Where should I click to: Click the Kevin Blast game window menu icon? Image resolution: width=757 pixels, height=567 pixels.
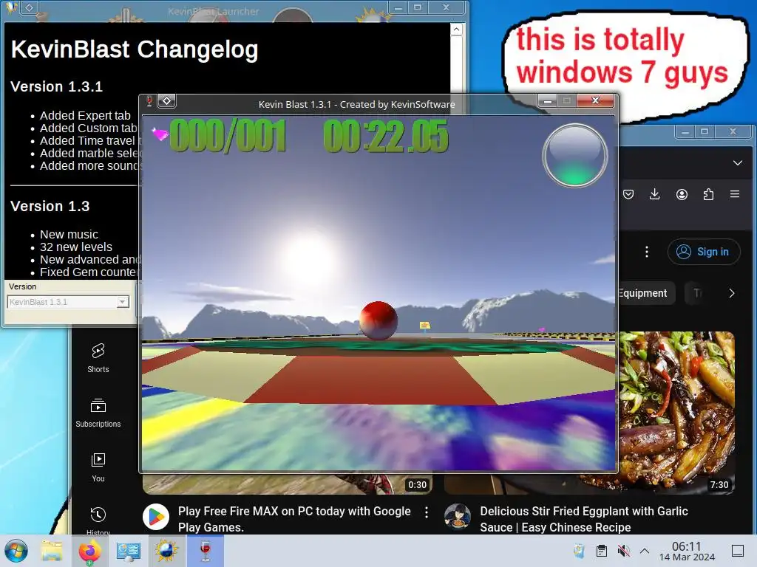[x=149, y=100]
